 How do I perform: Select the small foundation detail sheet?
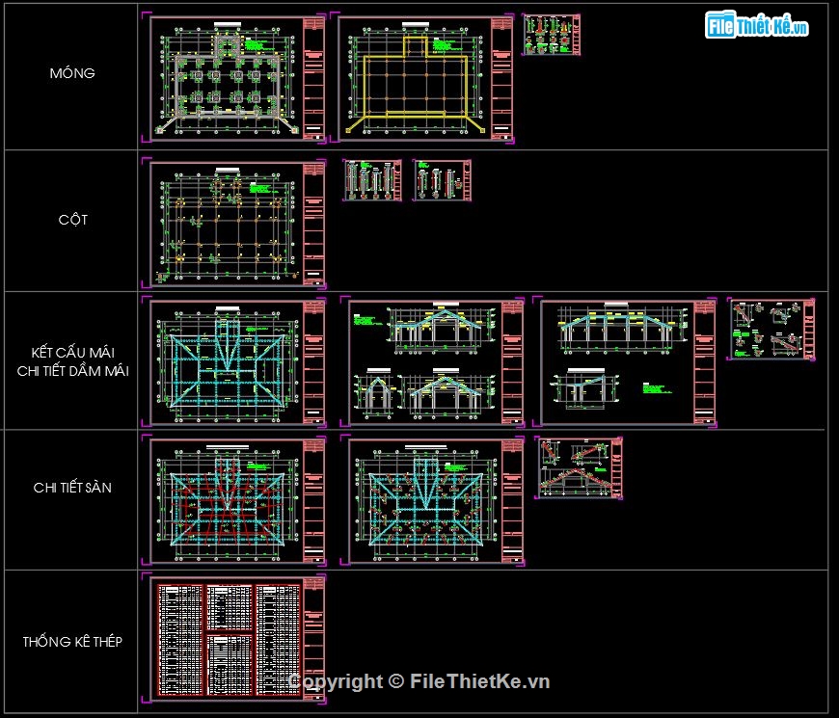click(552, 35)
